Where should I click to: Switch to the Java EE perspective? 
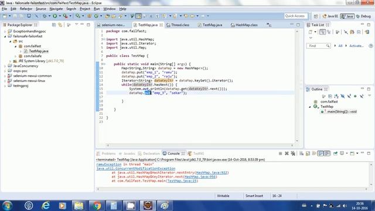(330, 16)
